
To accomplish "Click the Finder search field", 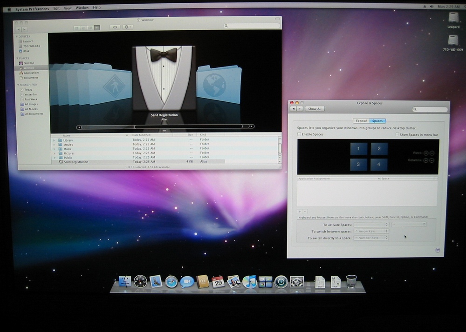I will pyautogui.click(x=252, y=26).
